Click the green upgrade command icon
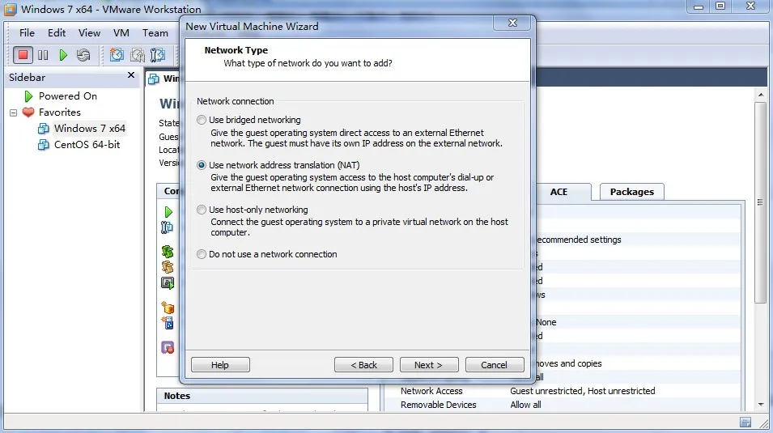The height and width of the screenshot is (433, 773). (168, 252)
